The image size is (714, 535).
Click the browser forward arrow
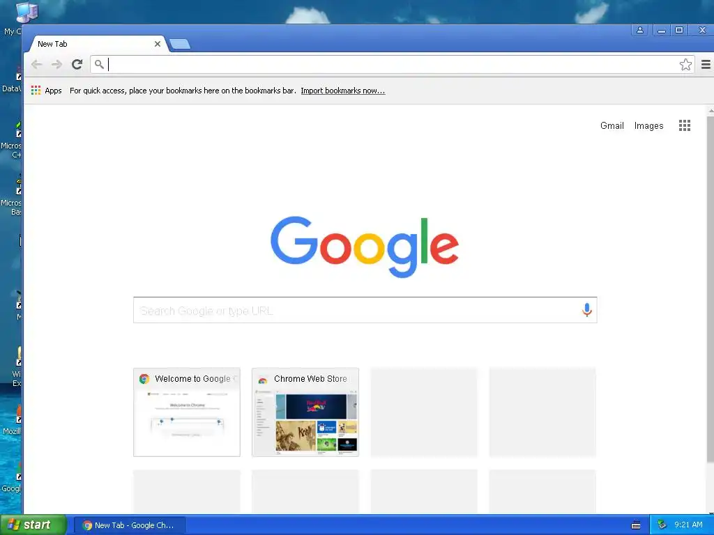pyautogui.click(x=56, y=65)
